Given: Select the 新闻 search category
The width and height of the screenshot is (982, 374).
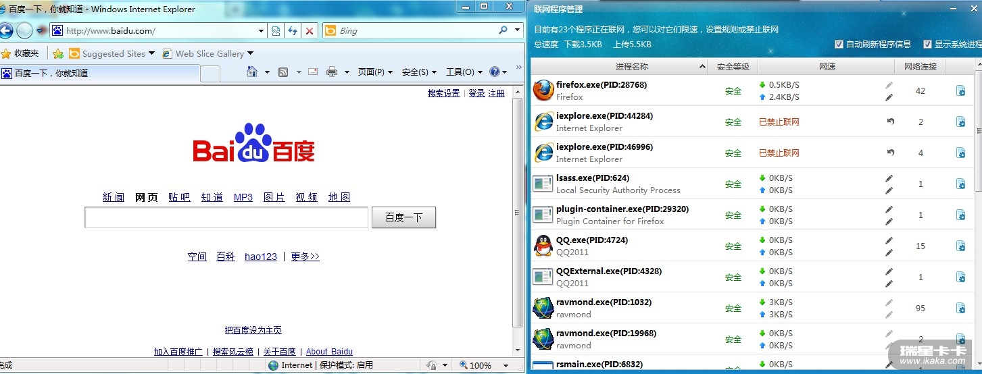Looking at the screenshot, I should click(114, 197).
